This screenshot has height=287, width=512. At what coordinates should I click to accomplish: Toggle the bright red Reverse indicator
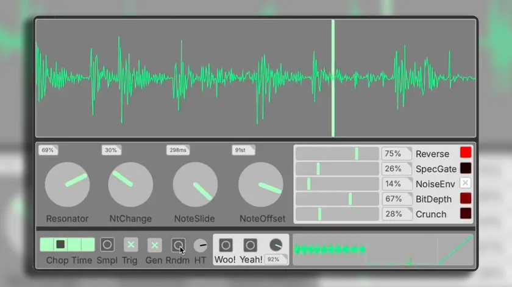point(466,153)
